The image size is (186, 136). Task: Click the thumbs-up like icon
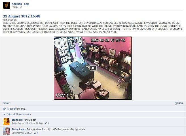point(5,109)
